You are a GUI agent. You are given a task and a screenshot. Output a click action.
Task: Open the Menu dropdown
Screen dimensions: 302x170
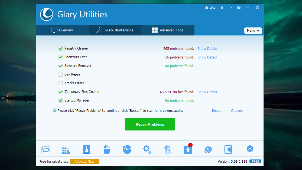[x=253, y=30]
